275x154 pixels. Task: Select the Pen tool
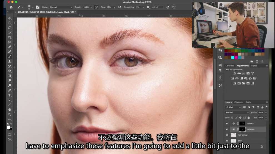9,90
